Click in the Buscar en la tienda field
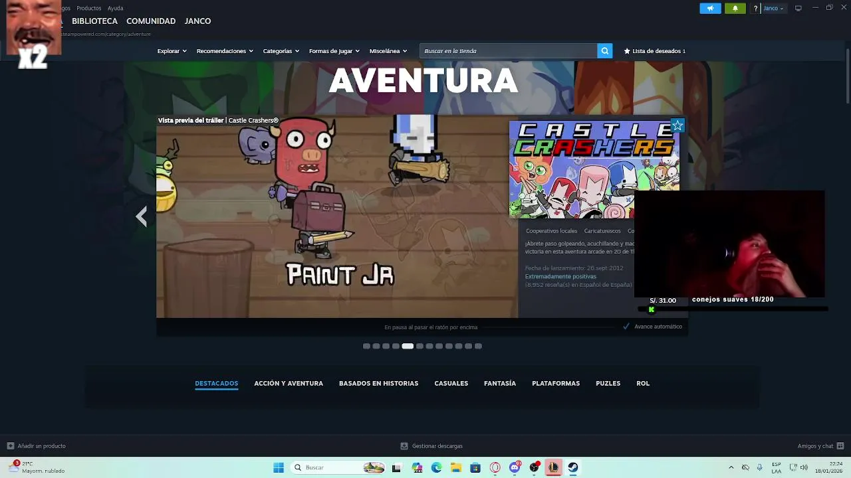Image resolution: width=851 pixels, height=478 pixels. coord(509,50)
